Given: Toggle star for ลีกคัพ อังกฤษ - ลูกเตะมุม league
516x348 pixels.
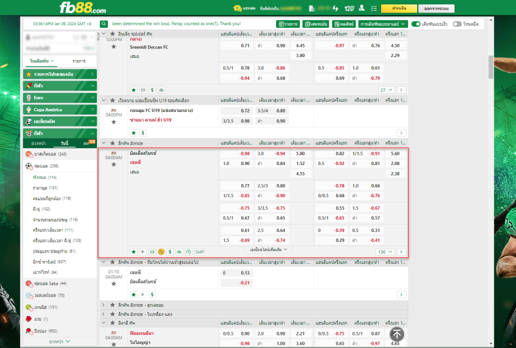Looking at the screenshot, I should pos(112,305).
